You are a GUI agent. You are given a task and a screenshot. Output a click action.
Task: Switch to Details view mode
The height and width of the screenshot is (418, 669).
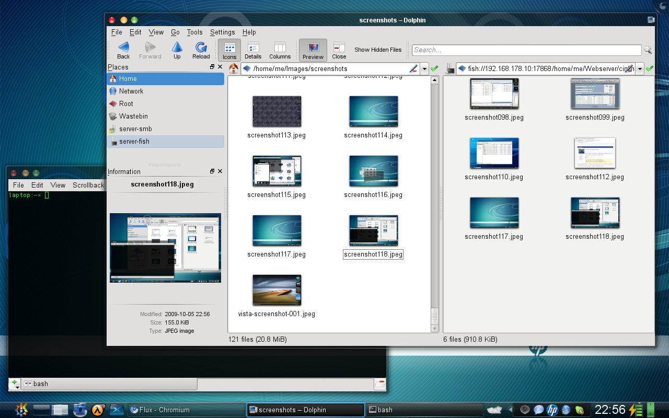tap(253, 50)
